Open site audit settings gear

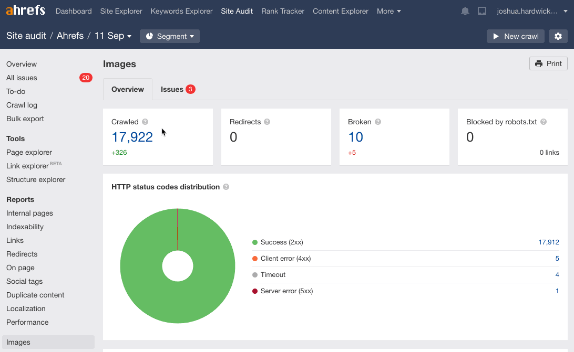558,36
